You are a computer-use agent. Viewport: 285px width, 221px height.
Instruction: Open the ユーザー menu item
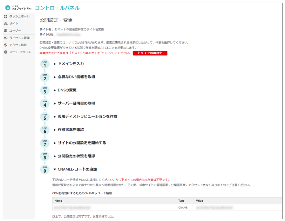pyautogui.click(x=15, y=31)
